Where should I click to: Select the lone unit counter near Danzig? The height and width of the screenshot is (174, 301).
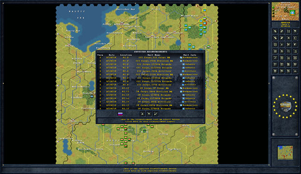(92, 97)
